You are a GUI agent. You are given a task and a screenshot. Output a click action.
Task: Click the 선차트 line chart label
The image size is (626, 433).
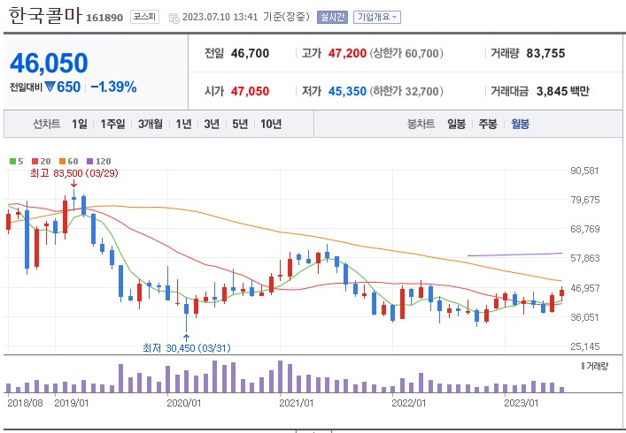tap(46, 124)
